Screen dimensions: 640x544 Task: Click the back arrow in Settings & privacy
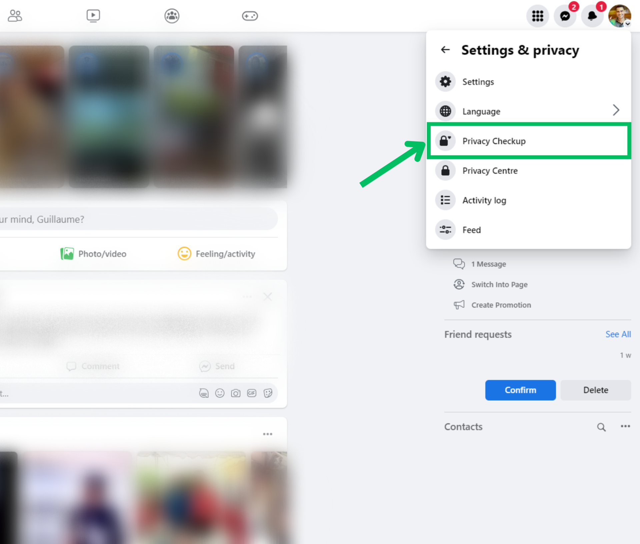point(445,50)
